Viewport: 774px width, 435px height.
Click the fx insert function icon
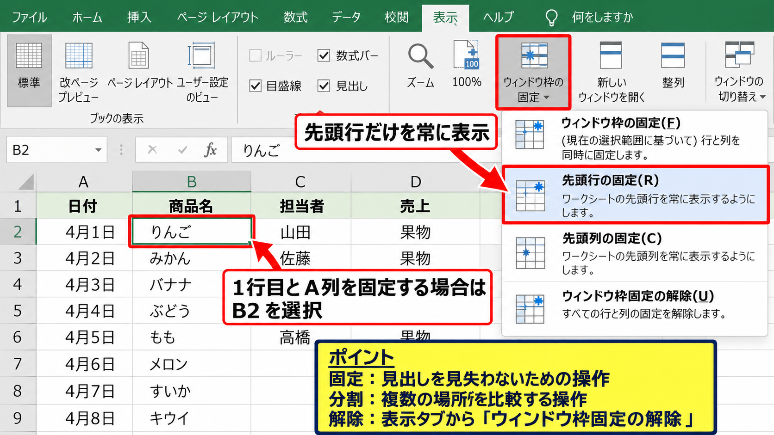click(x=211, y=150)
